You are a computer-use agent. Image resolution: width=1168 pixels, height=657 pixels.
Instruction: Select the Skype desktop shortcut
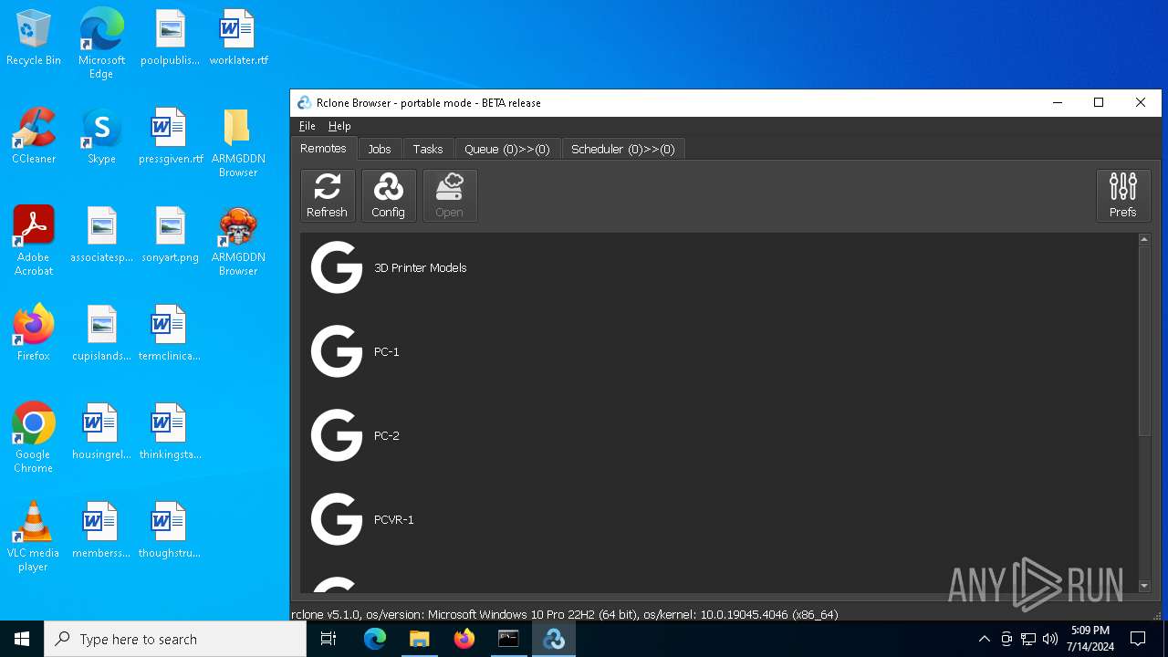101,136
